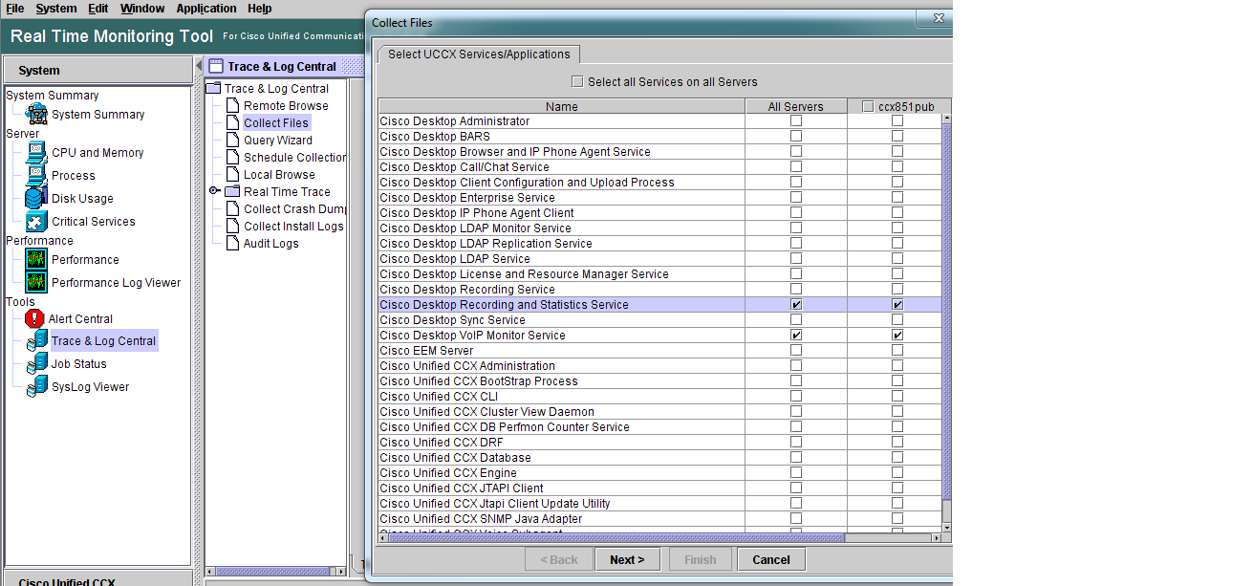
Task: Click the Remote Browse document icon
Action: click(232, 106)
